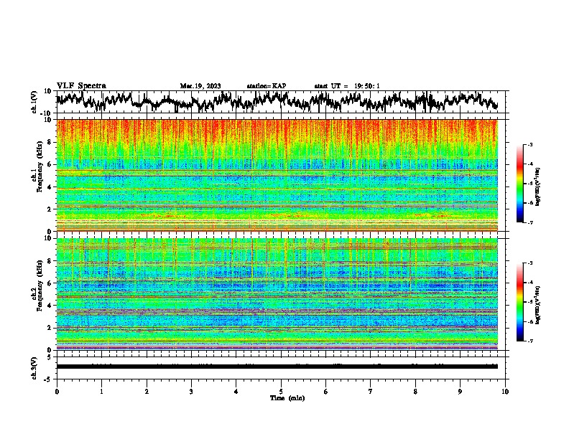Click time-axis tick label "2"
This screenshot has width=569, height=439.
147,392
